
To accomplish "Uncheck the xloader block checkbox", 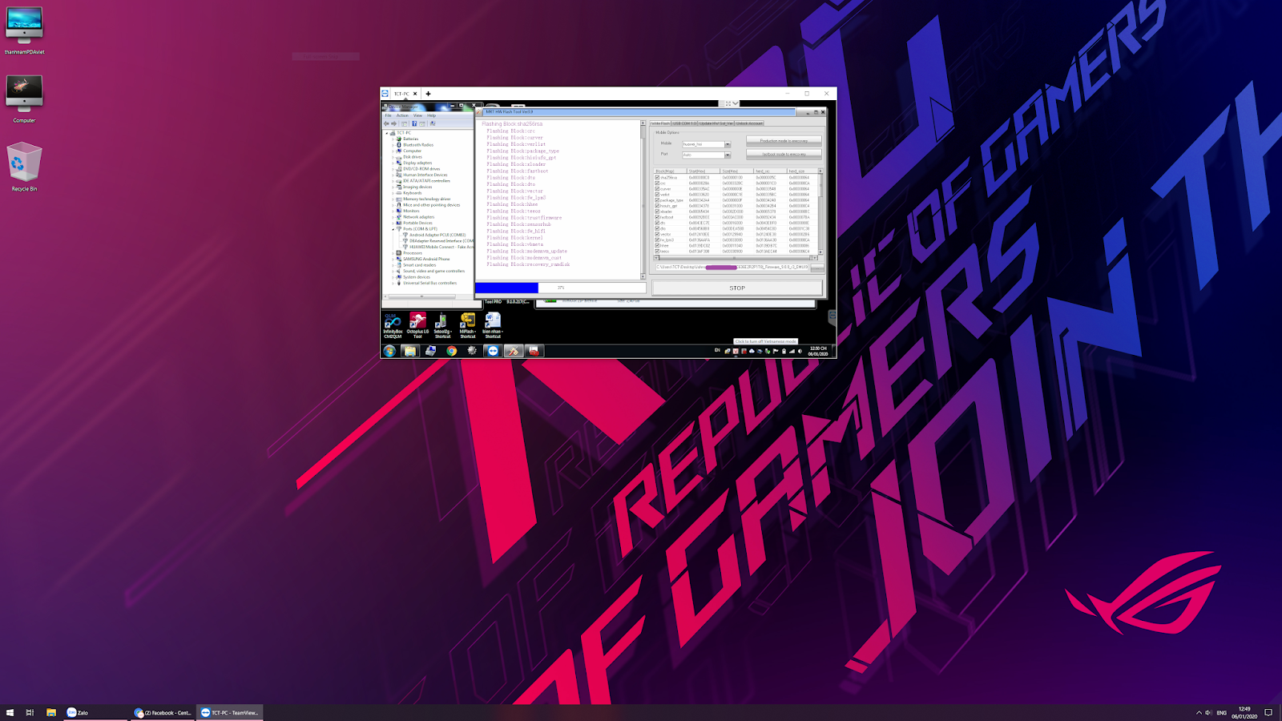I will click(657, 211).
